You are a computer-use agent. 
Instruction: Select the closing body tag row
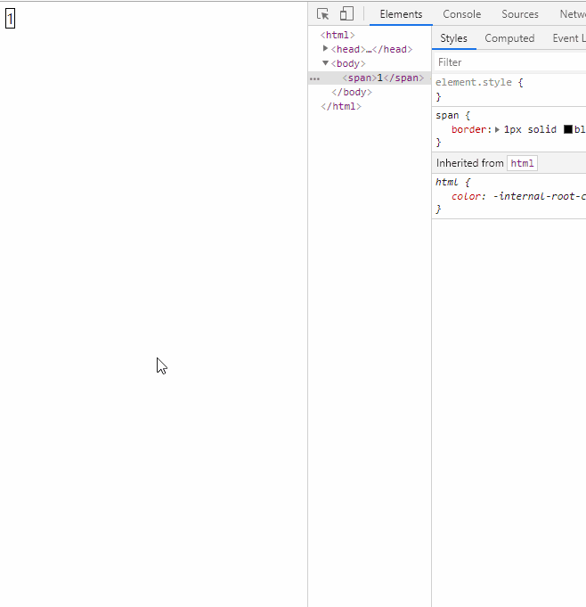[352, 92]
